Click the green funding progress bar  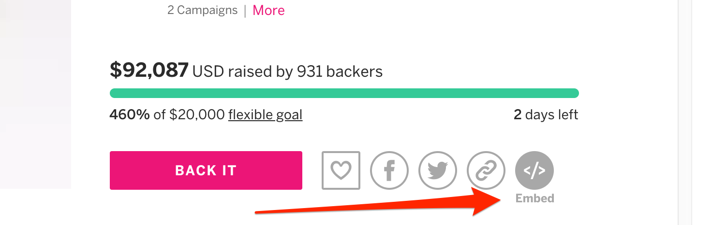[344, 93]
